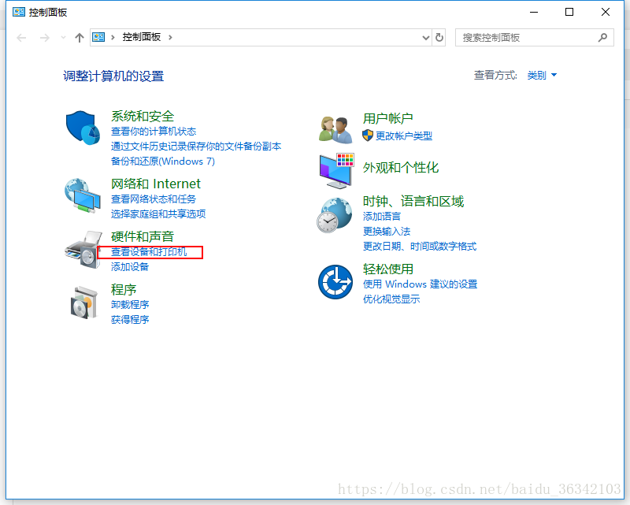
Task: Open 轻松使用 category heading
Action: coord(387,269)
